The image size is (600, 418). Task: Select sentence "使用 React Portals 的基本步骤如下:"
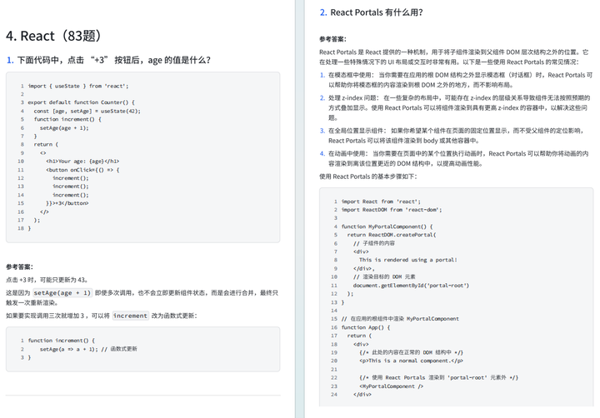tap(368, 177)
